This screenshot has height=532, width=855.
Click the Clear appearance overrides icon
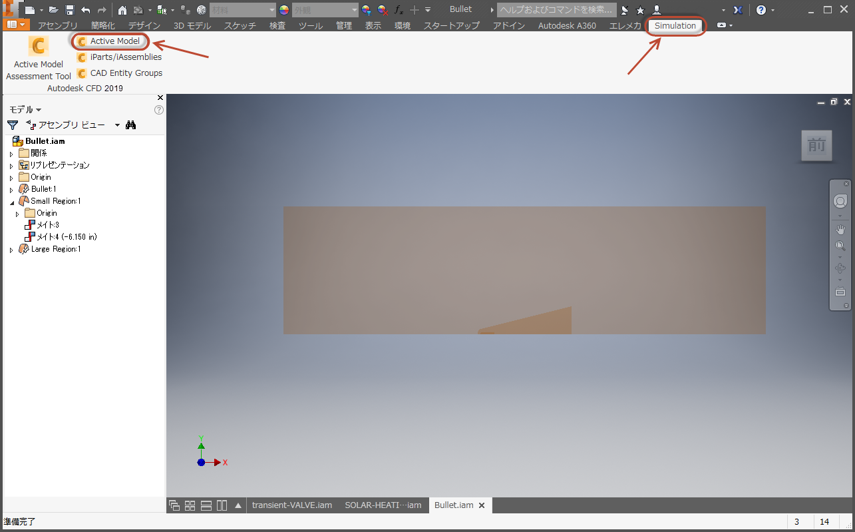[x=383, y=10]
